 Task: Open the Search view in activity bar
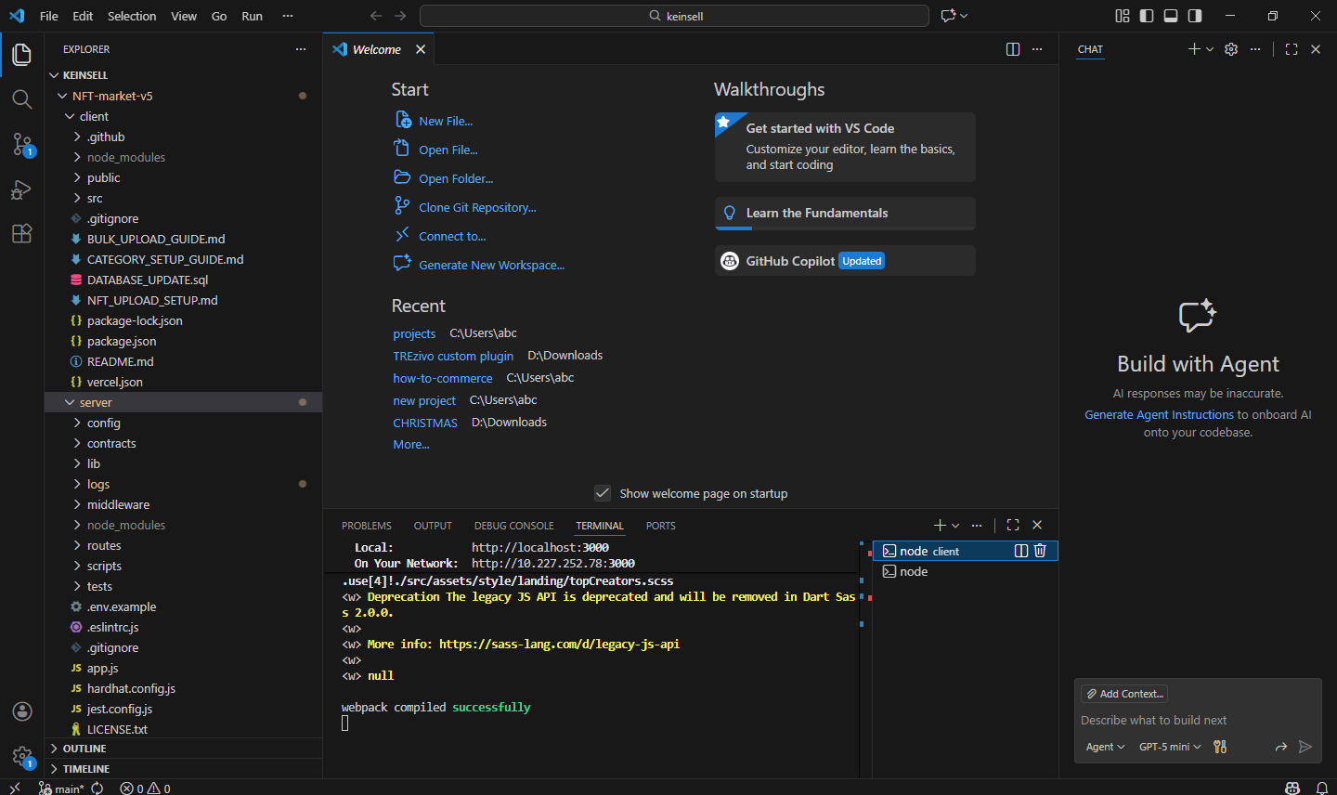point(22,99)
